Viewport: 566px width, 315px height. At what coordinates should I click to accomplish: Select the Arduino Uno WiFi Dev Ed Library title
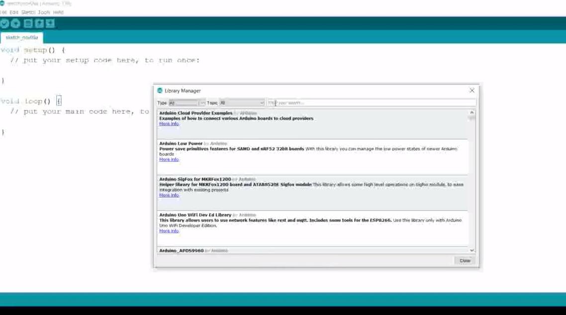(x=195, y=215)
